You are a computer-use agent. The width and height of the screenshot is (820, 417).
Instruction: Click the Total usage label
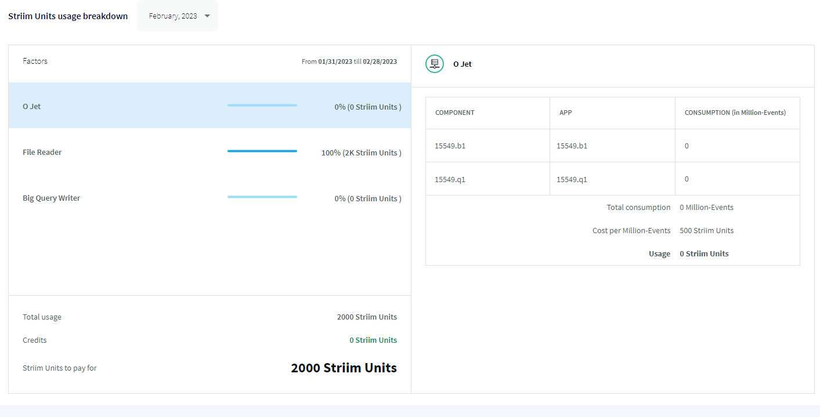click(x=42, y=317)
